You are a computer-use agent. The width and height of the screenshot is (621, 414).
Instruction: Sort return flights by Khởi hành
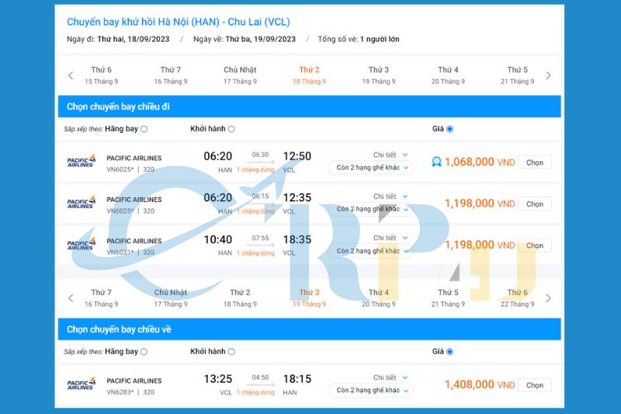[x=231, y=352]
